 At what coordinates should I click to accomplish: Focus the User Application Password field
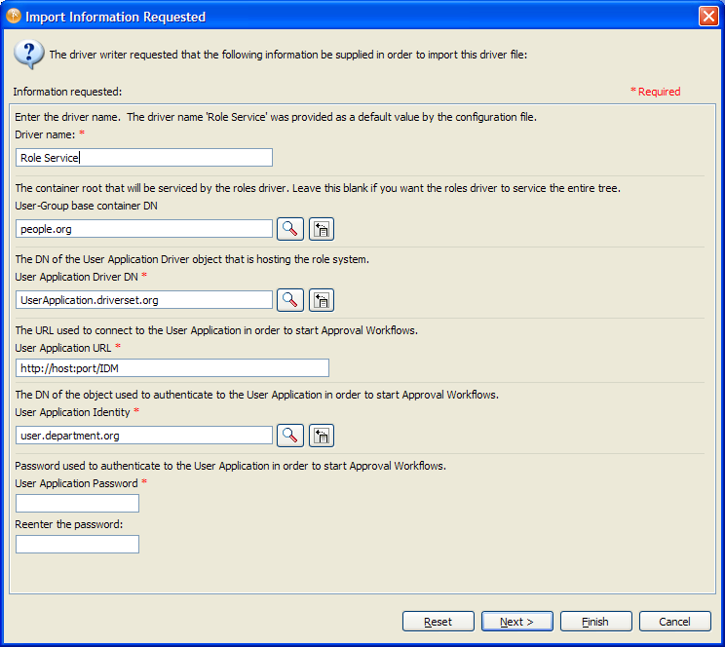pyautogui.click(x=77, y=503)
